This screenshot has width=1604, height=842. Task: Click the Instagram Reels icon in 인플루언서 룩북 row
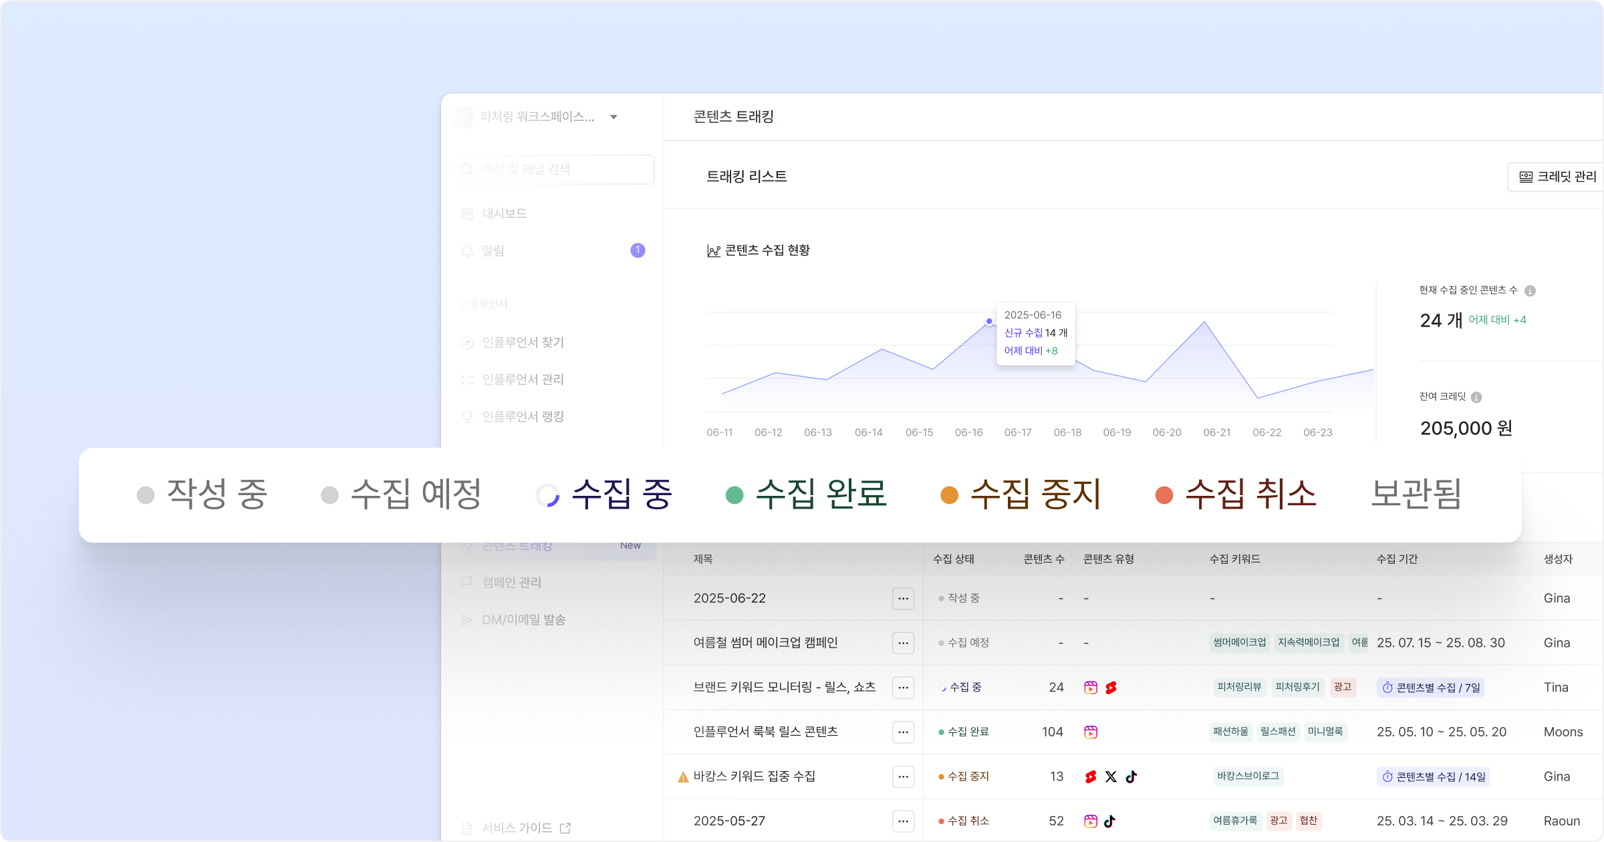pos(1091,732)
